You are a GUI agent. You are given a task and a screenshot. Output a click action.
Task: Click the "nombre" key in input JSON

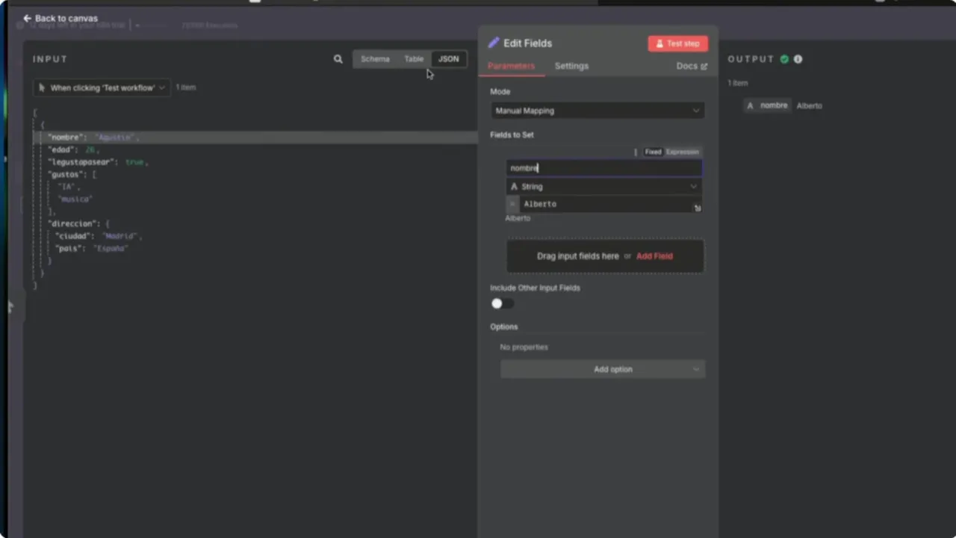tap(67, 137)
